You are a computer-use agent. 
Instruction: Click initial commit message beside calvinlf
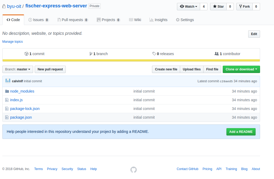point(33,81)
